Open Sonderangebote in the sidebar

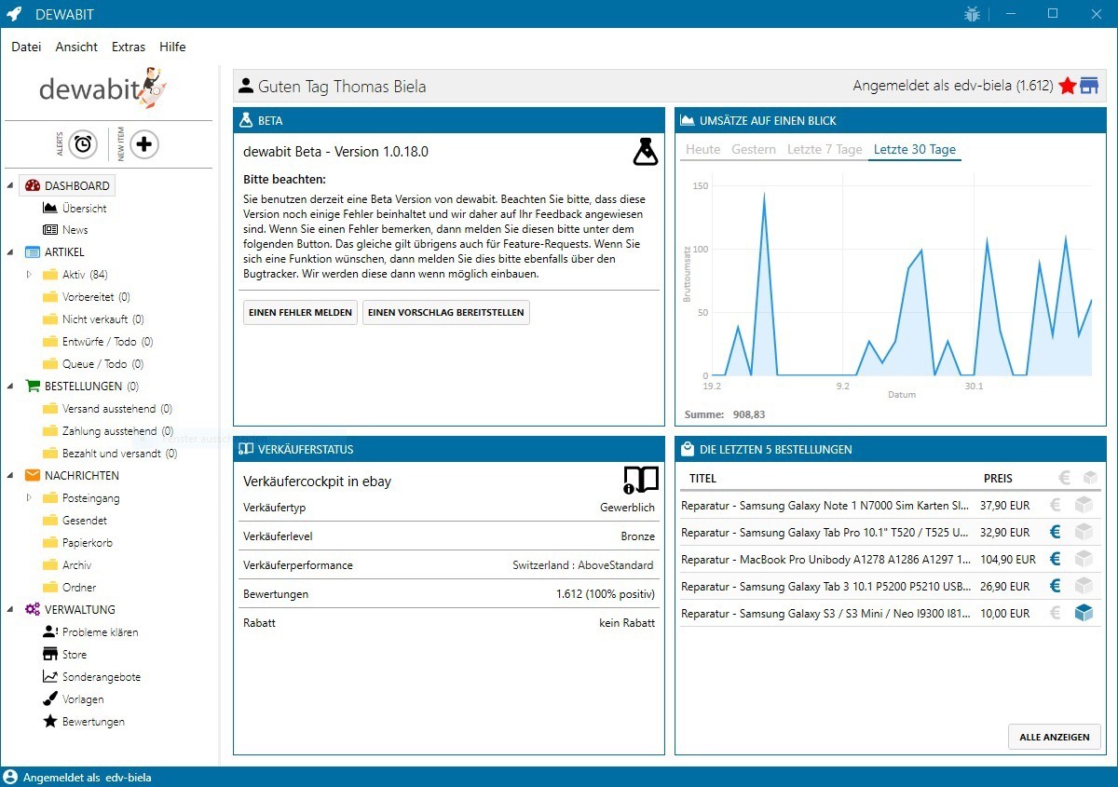pos(101,677)
